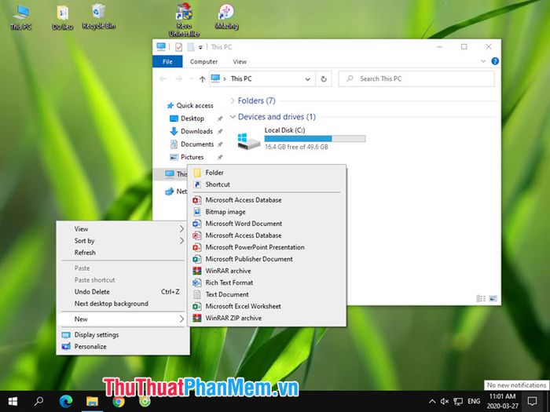Image resolution: width=550 pixels, height=412 pixels.
Task: Switch to large icons view button
Action: point(493,298)
